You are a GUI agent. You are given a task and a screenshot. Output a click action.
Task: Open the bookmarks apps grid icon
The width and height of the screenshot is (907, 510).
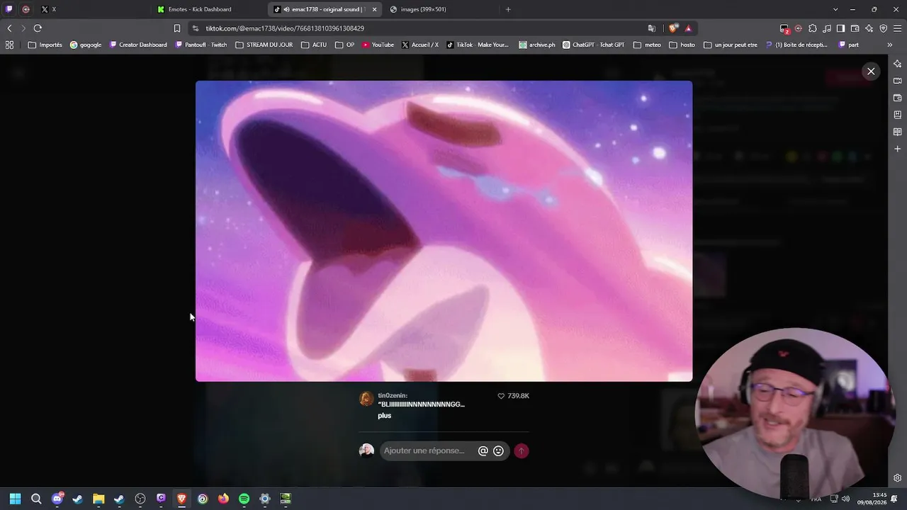pyautogui.click(x=9, y=45)
